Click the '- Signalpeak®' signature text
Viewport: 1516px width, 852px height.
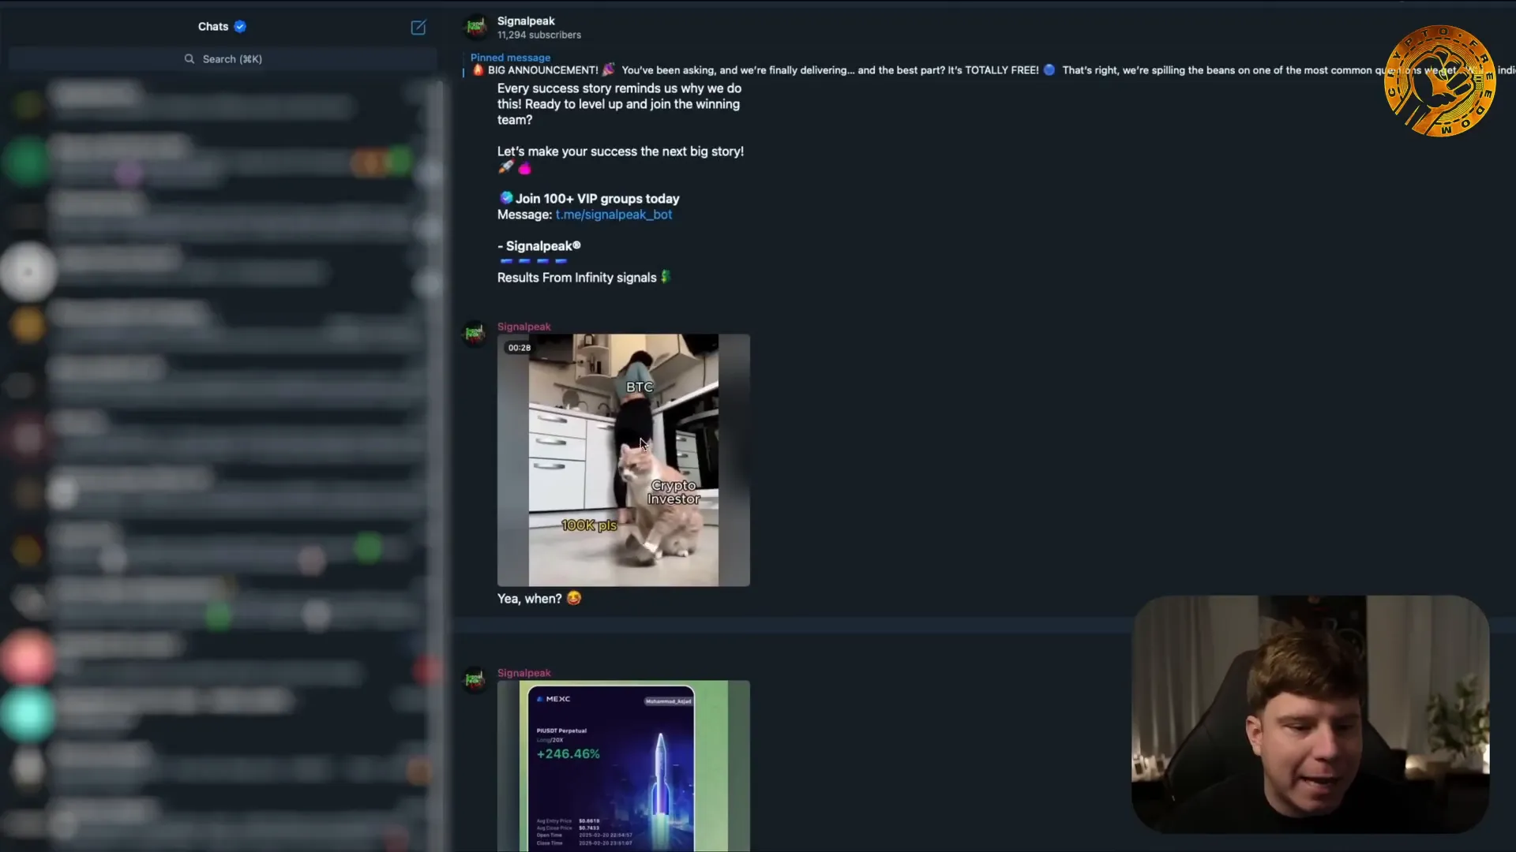(x=539, y=246)
